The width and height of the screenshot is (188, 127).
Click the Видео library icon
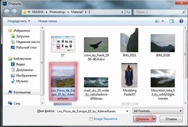pos(13,64)
